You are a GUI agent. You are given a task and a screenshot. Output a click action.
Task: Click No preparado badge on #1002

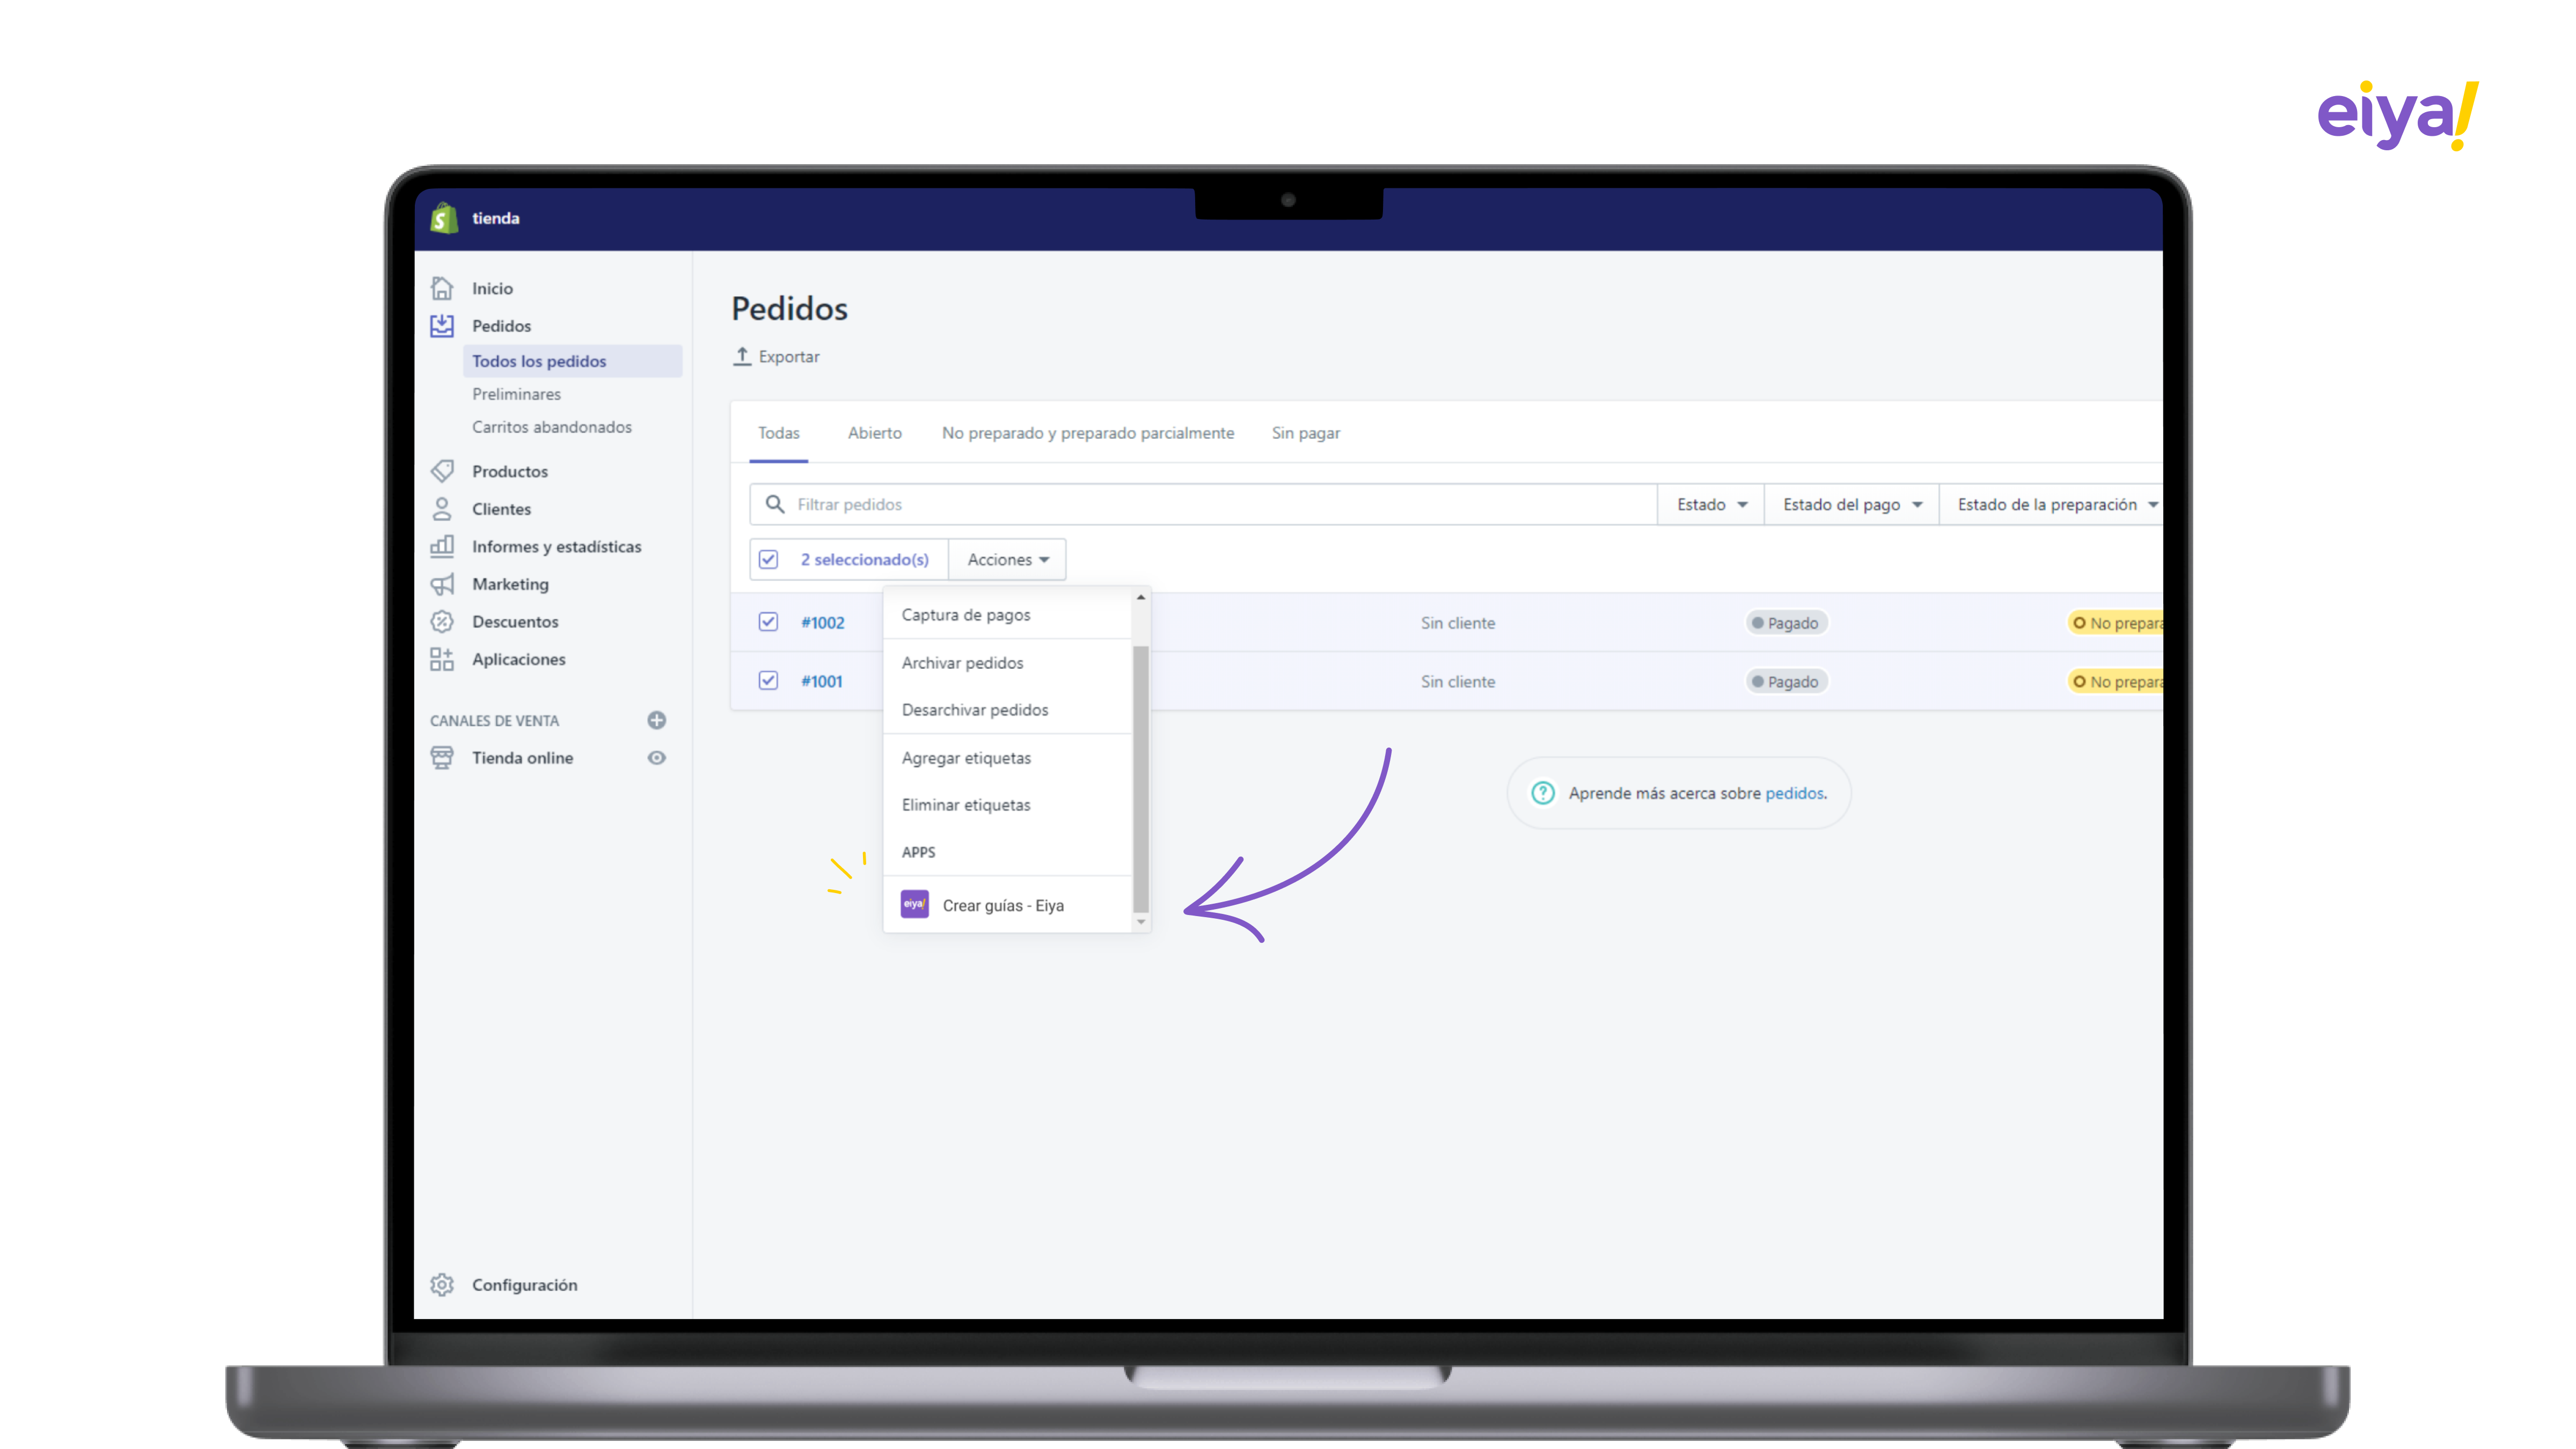pyautogui.click(x=2115, y=623)
